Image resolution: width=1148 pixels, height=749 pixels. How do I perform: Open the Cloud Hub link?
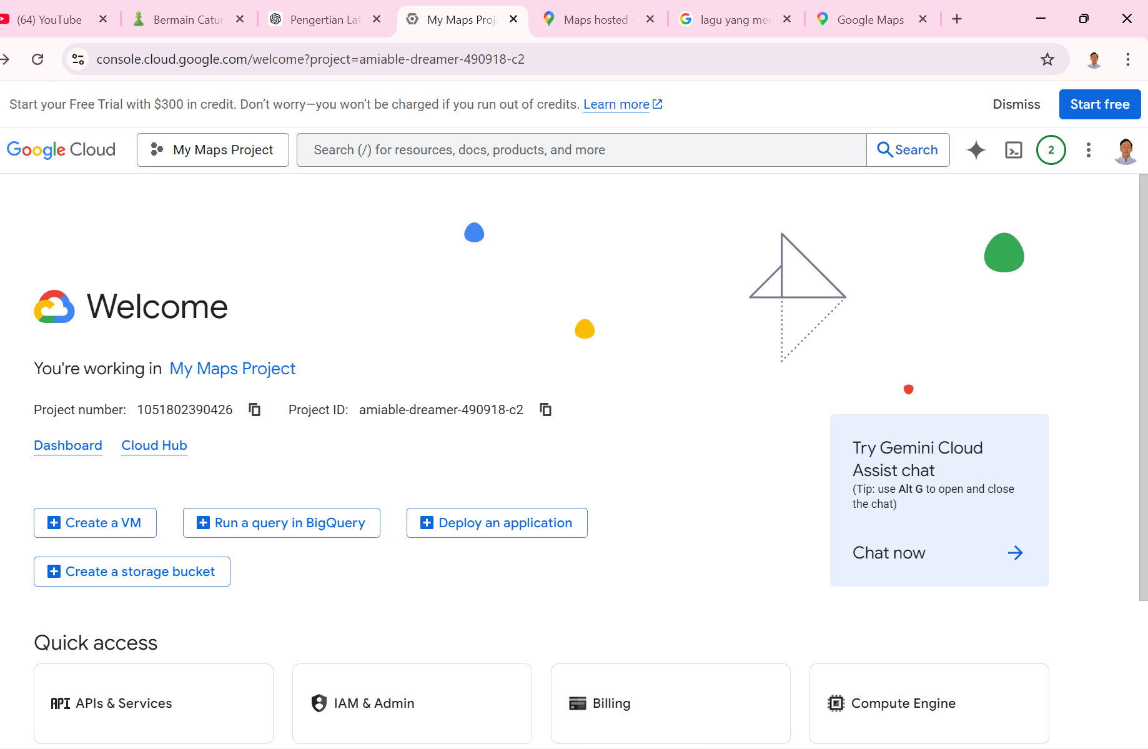[x=154, y=445]
